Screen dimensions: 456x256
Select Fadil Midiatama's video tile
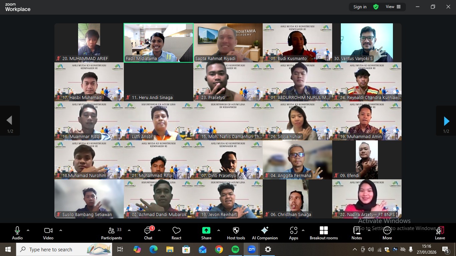pyautogui.click(x=159, y=43)
